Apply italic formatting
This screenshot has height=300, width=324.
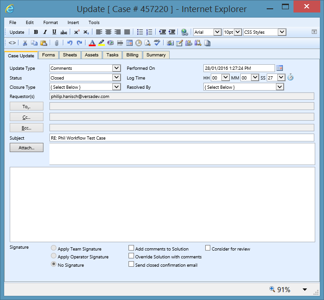[45, 32]
